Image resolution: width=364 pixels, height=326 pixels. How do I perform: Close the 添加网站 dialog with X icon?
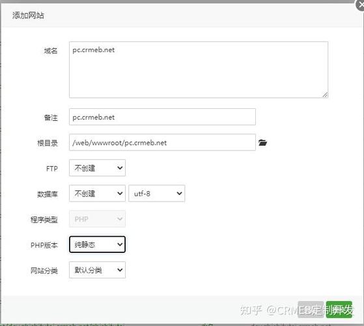point(360,5)
